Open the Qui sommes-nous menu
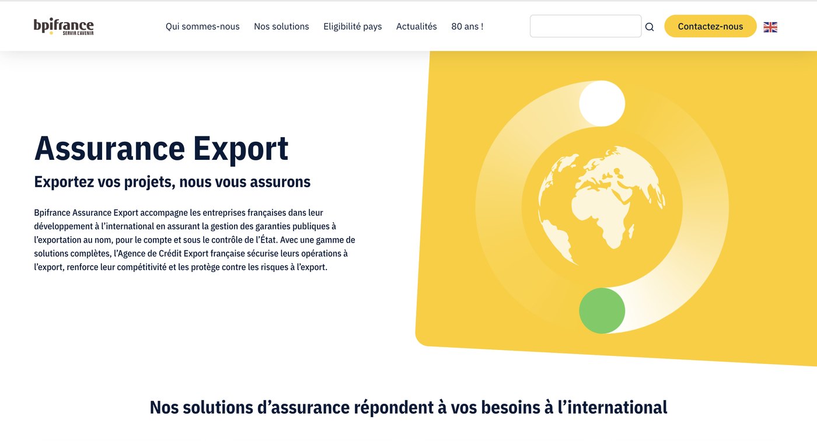 (202, 26)
